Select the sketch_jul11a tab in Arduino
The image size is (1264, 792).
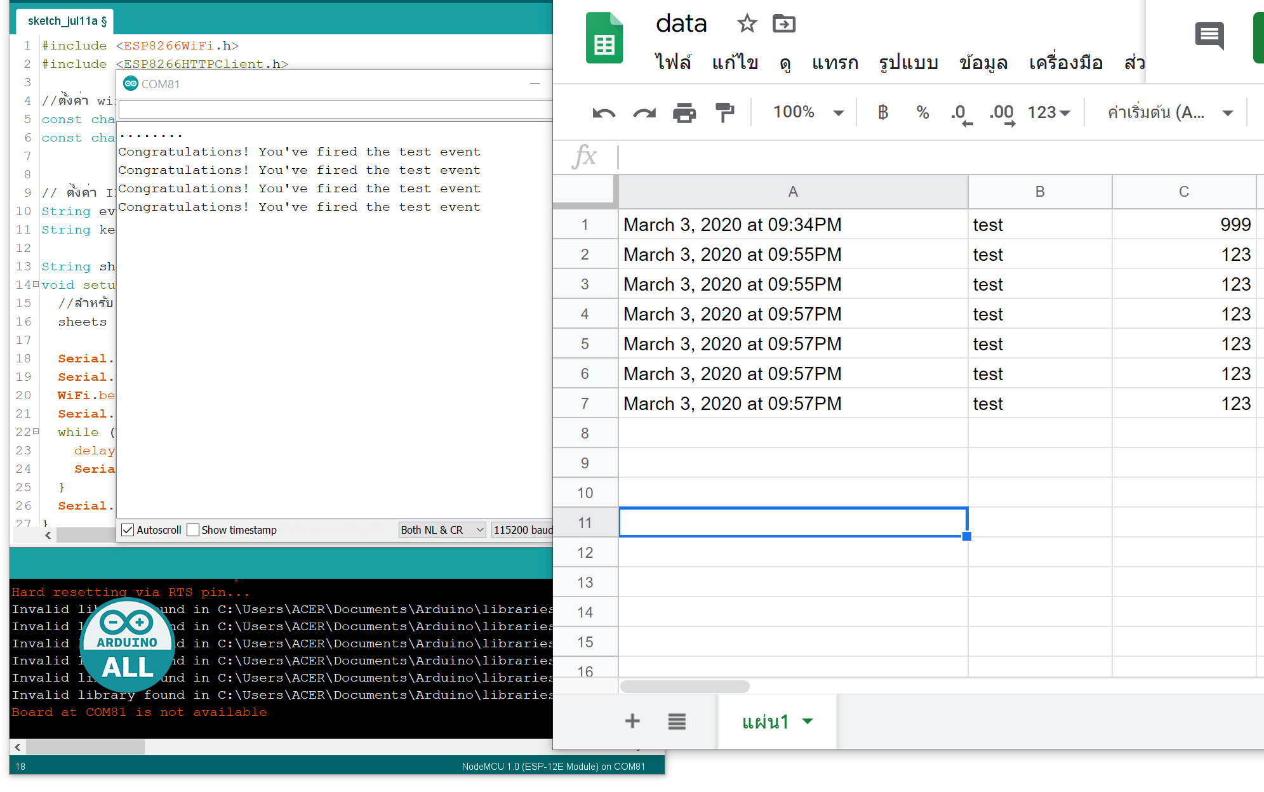[x=65, y=21]
